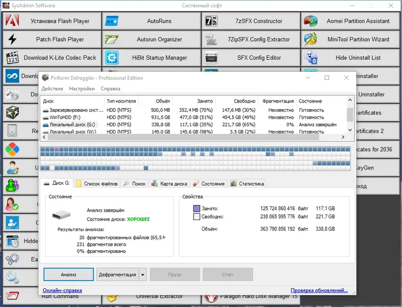Click the blue infinity icon in SysAdmin
The image size is (402, 307).
point(12,76)
